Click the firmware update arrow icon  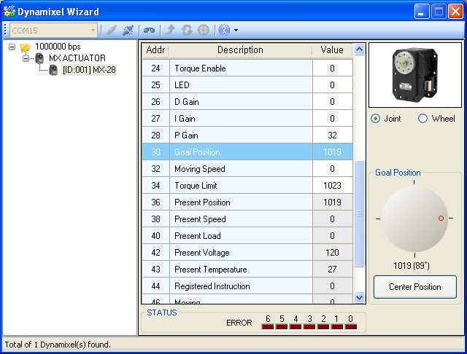pos(170,30)
